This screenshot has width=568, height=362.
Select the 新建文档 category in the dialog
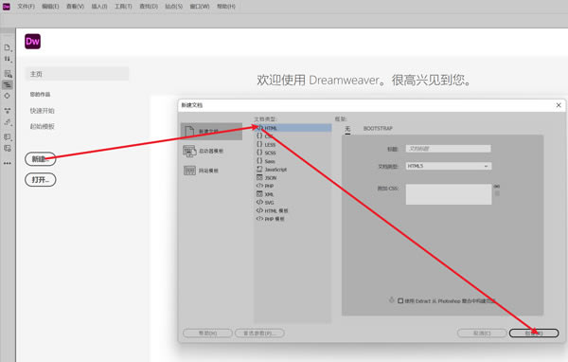click(x=211, y=131)
